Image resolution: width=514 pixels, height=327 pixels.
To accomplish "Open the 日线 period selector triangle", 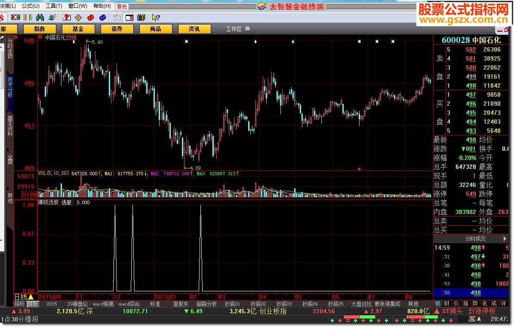I will click(x=31, y=297).
